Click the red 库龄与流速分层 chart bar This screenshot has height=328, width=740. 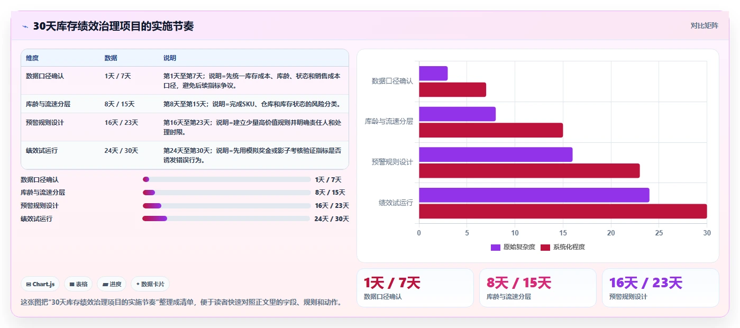(x=491, y=130)
